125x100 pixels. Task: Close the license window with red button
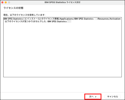tap(2, 2)
